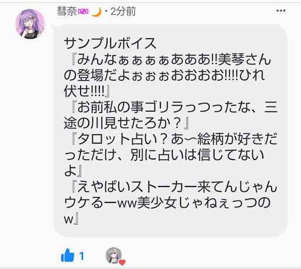301x269 pixels.
Task: Click the line starting みんなぁぁぁぁ
Action: [171, 59]
